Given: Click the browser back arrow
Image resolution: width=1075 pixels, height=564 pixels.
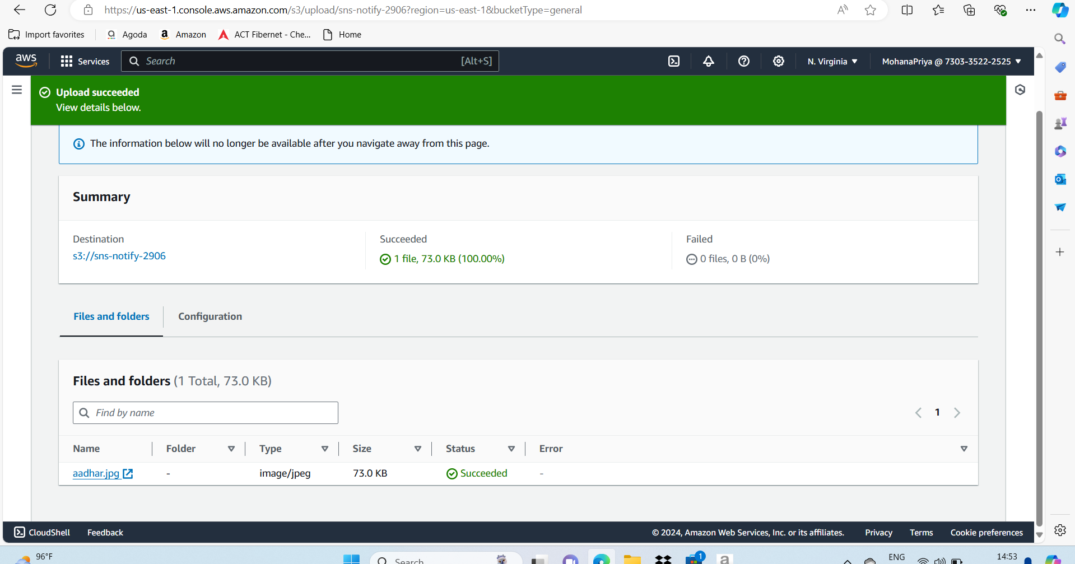Looking at the screenshot, I should [x=20, y=10].
